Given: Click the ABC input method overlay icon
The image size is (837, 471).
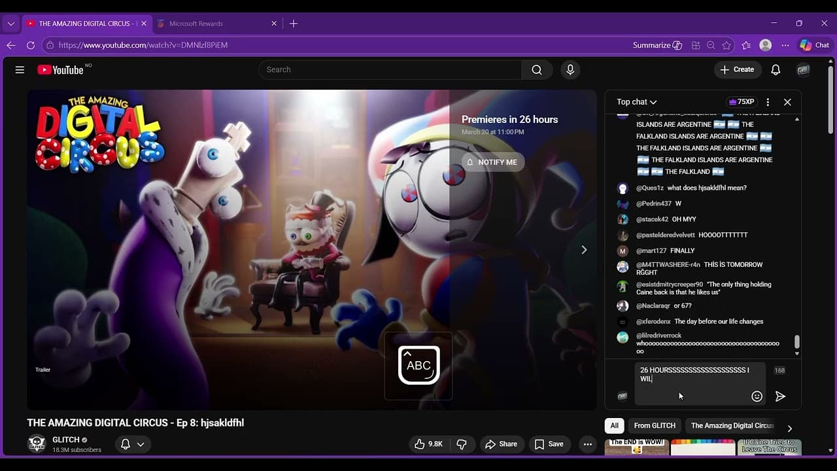Looking at the screenshot, I should click(418, 365).
